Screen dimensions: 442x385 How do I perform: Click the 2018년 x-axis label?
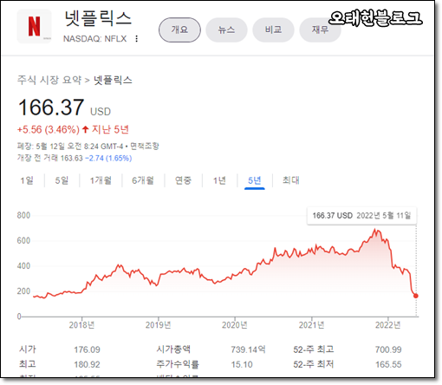(81, 325)
